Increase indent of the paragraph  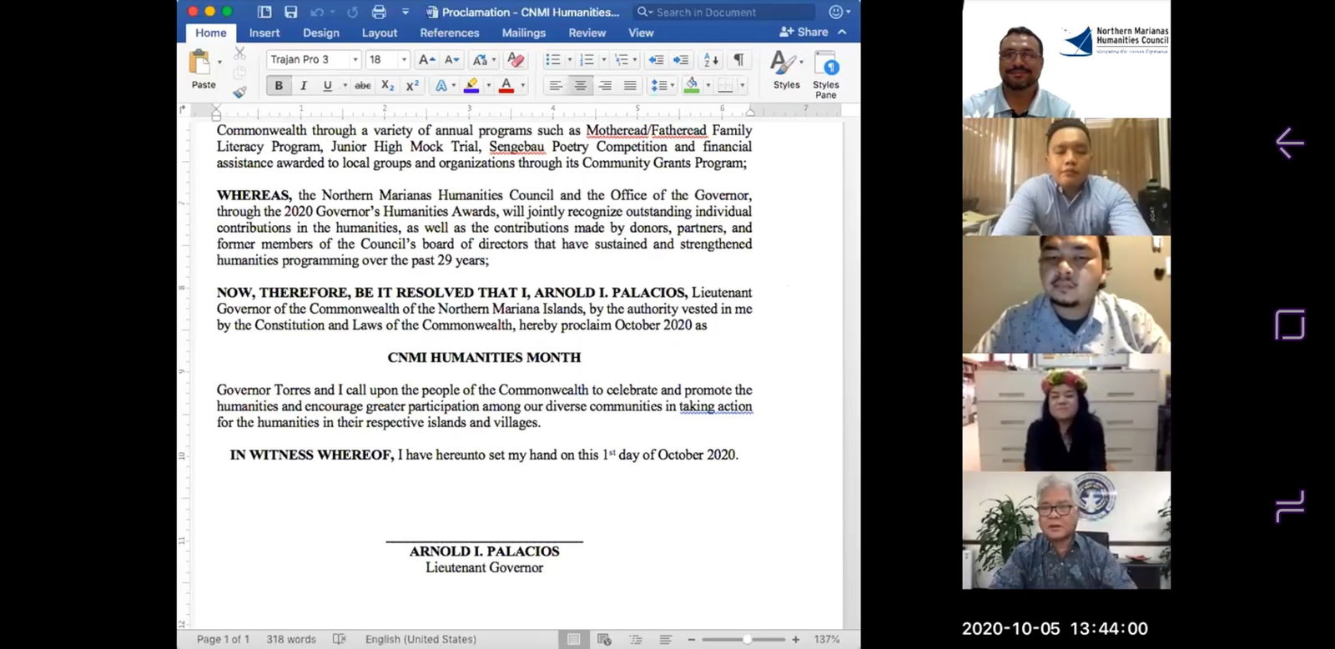coord(681,60)
